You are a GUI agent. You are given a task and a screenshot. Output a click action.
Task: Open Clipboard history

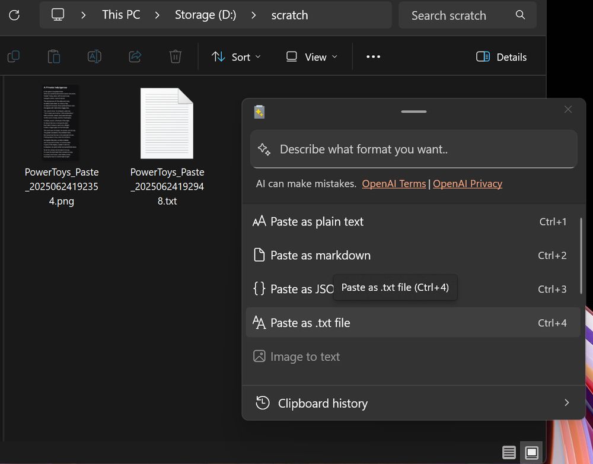(414, 403)
